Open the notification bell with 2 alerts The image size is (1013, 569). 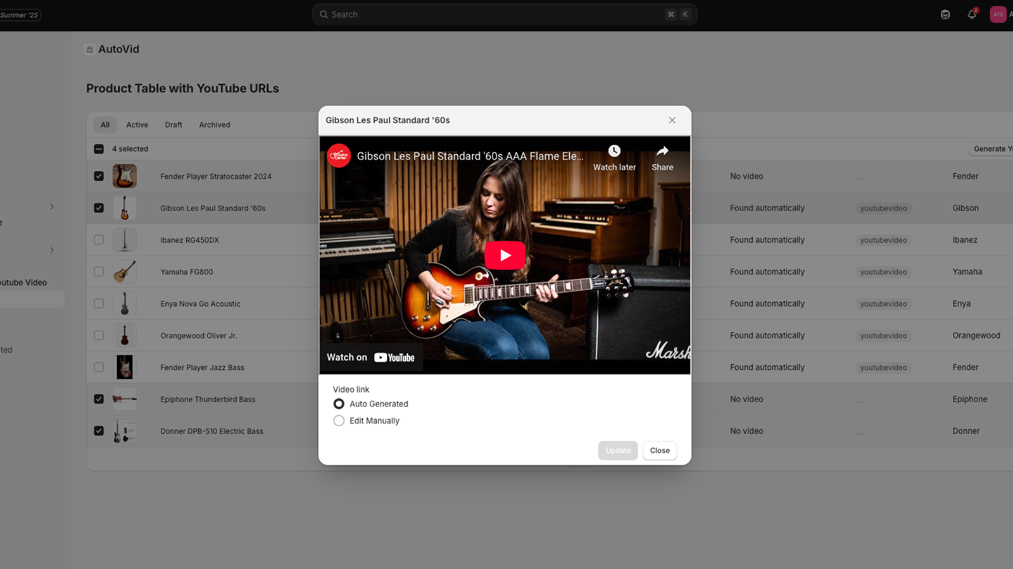(x=971, y=14)
